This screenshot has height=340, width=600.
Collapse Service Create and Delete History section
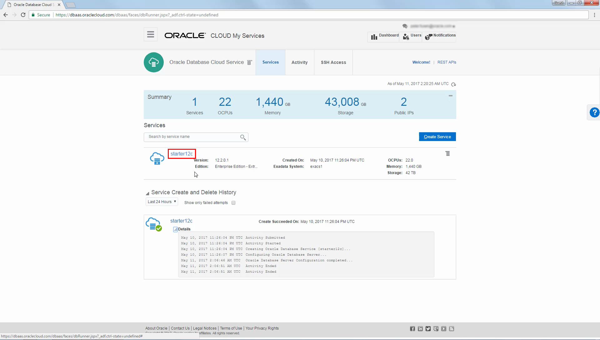pyautogui.click(x=147, y=193)
